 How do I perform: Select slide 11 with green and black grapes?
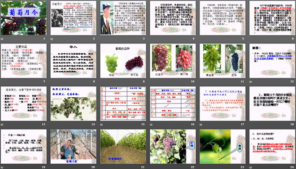[222, 61]
